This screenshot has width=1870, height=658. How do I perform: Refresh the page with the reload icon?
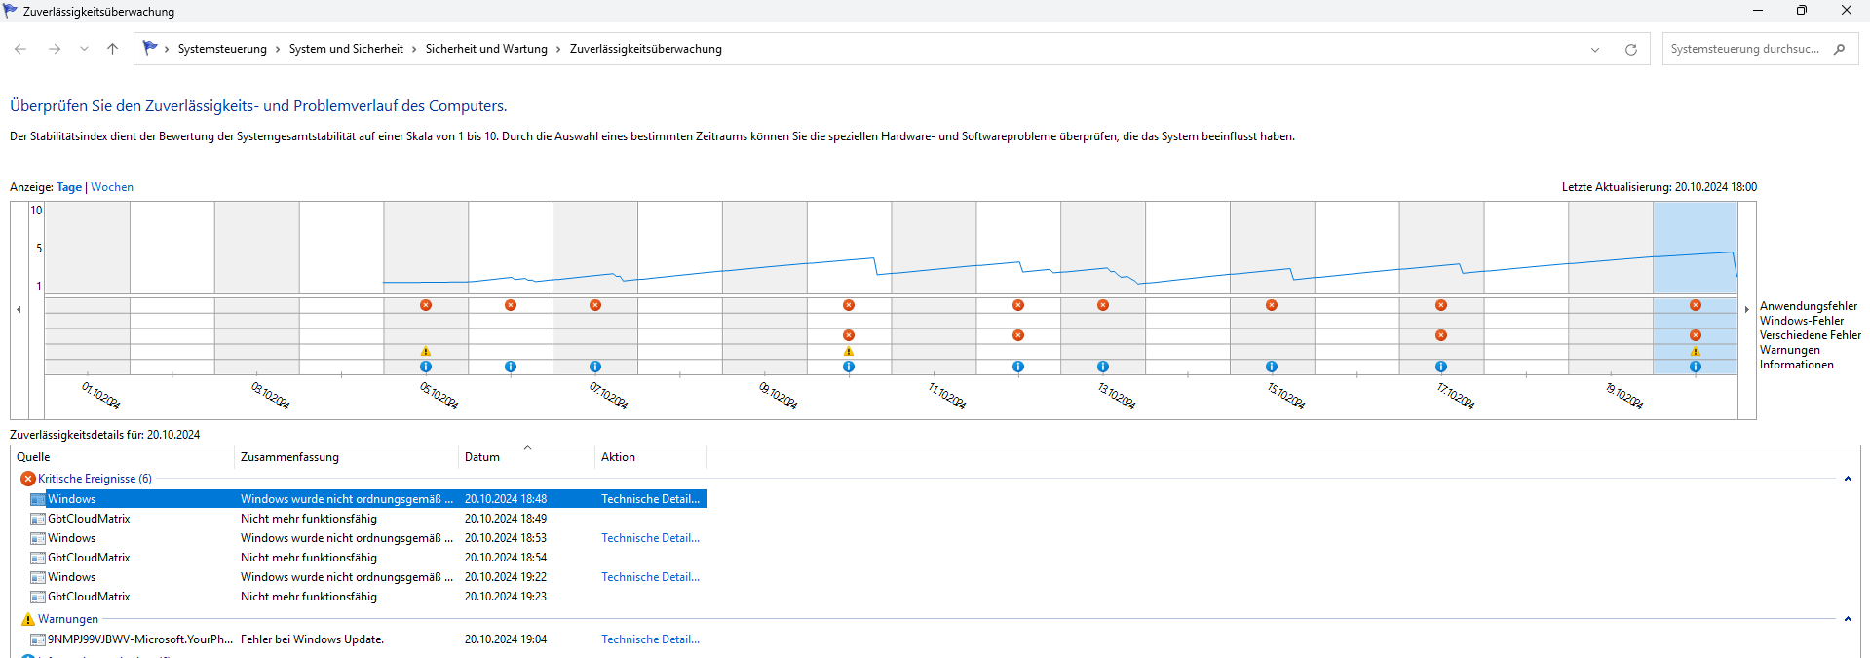point(1630,50)
